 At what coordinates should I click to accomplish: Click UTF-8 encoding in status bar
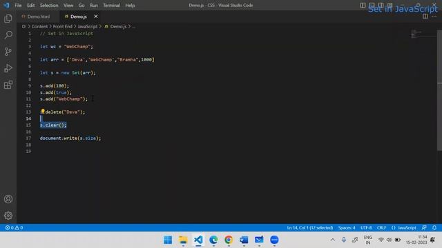pos(366,228)
